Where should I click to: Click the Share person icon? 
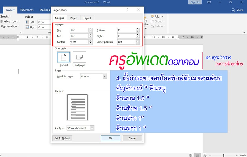tap(233, 10)
